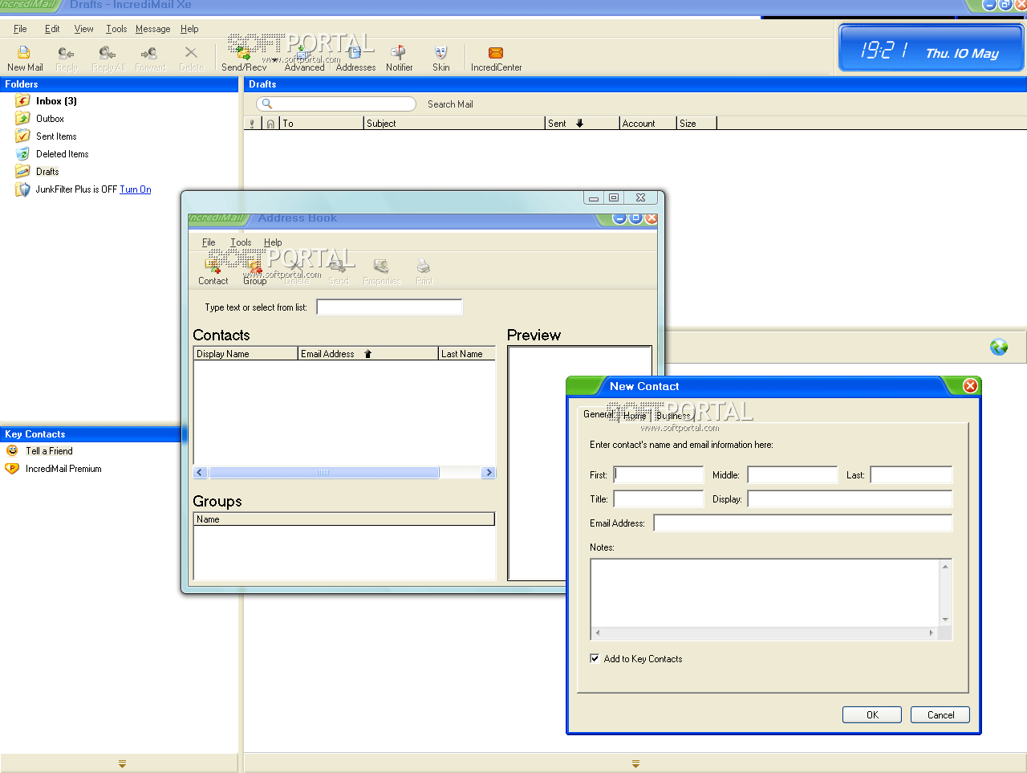Screen dimensions: 1027x773
Task: Sort by the attachment column icon
Action: 270,124
